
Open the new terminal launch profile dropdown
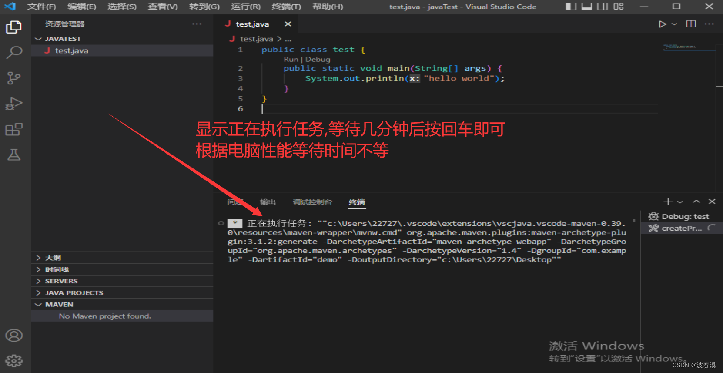pyautogui.click(x=680, y=202)
